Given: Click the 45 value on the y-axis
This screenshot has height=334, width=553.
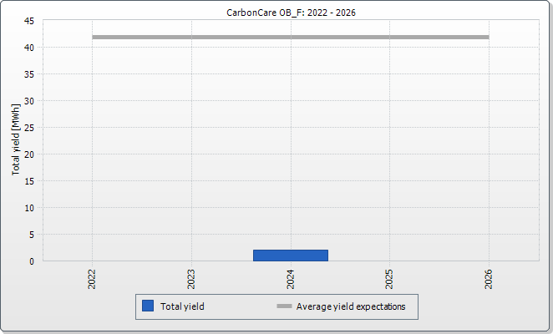Looking at the screenshot, I should tap(29, 21).
